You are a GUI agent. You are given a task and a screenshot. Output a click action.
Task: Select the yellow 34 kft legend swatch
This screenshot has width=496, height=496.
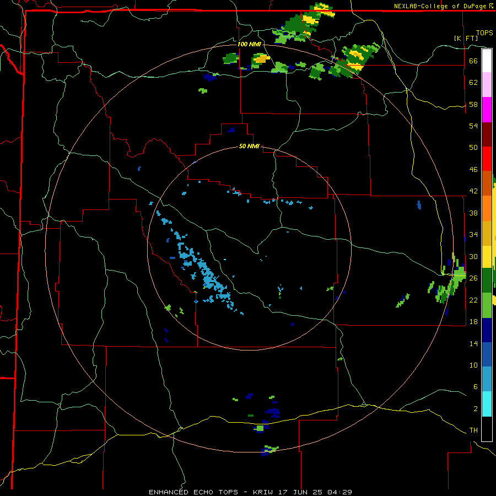487,257
